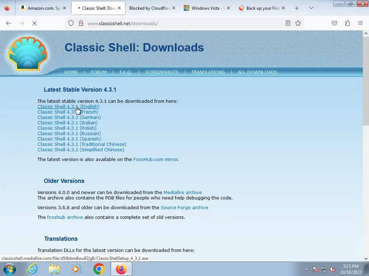
Task: Open the SCREENSHOTS navigation item
Action: [162, 72]
